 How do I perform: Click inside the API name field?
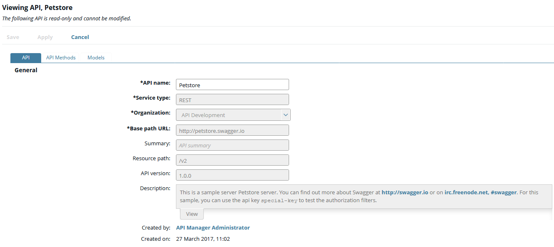[232, 84]
